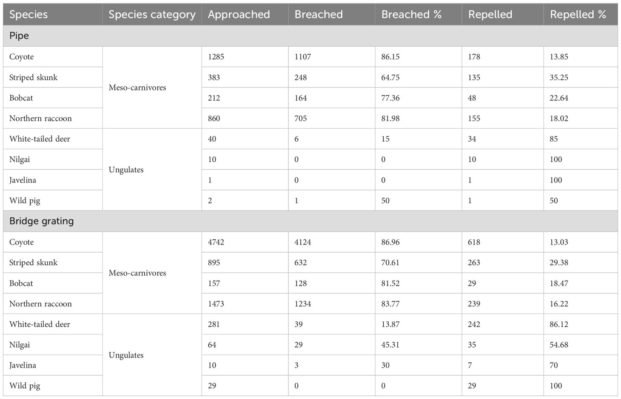Select Coyote approached value 4742
Viewport: 621px width, 399px height.
(x=216, y=242)
